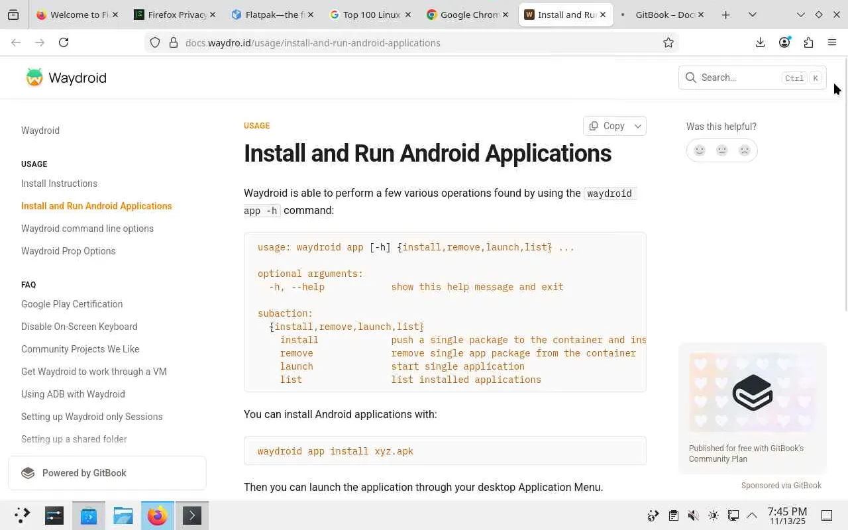Open Disable On-Screen Keyboard FAQ
Image resolution: width=848 pixels, height=530 pixels.
[79, 327]
